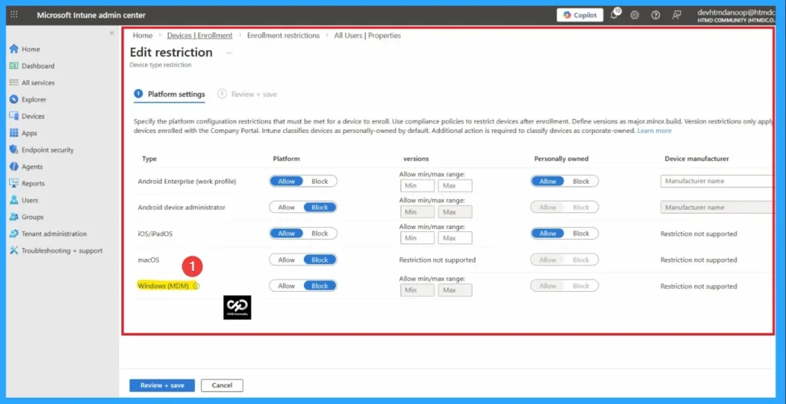786x404 pixels.
Task: Open All services in the sidebar
Action: coord(38,83)
